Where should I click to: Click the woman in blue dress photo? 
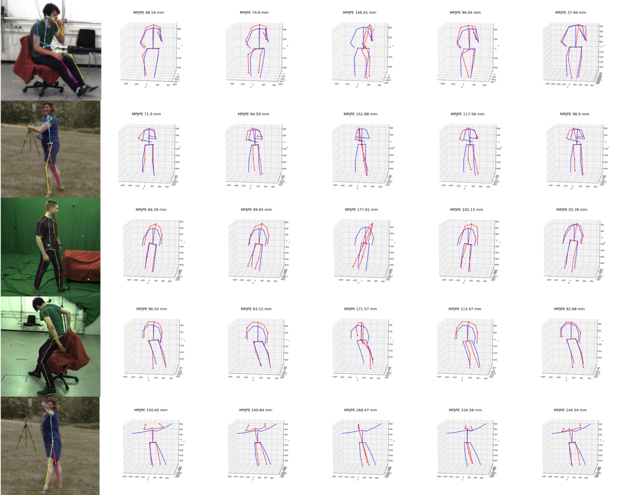pos(50,446)
